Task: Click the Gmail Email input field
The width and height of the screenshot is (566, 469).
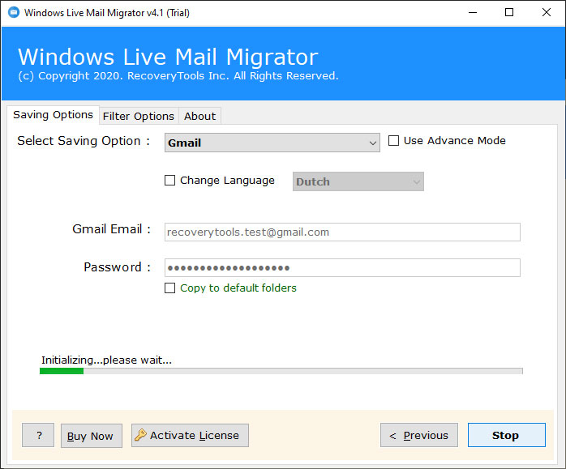Action: point(342,232)
